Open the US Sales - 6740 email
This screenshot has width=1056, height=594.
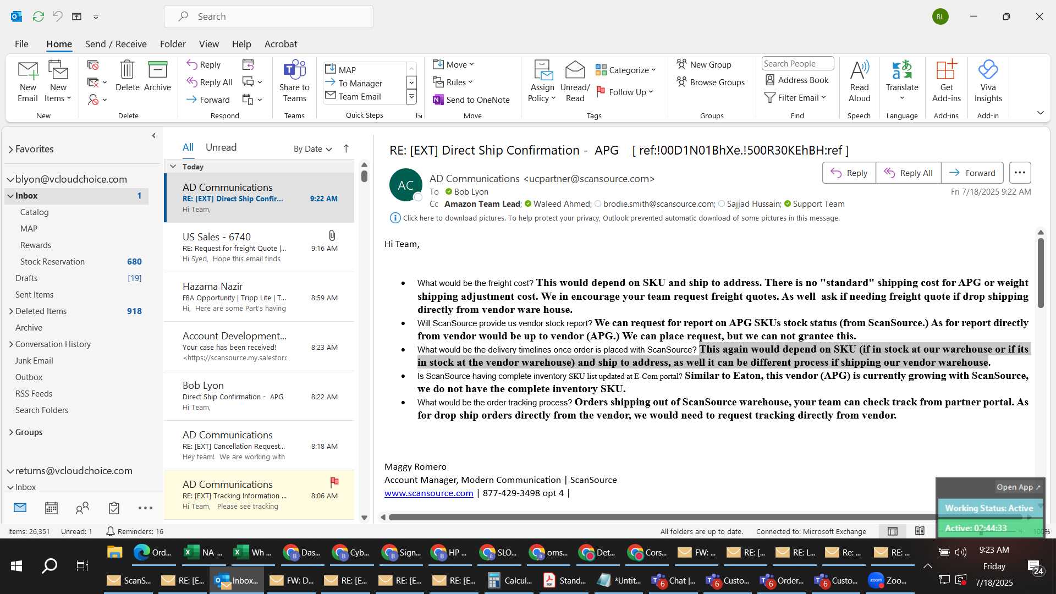pyautogui.click(x=259, y=248)
